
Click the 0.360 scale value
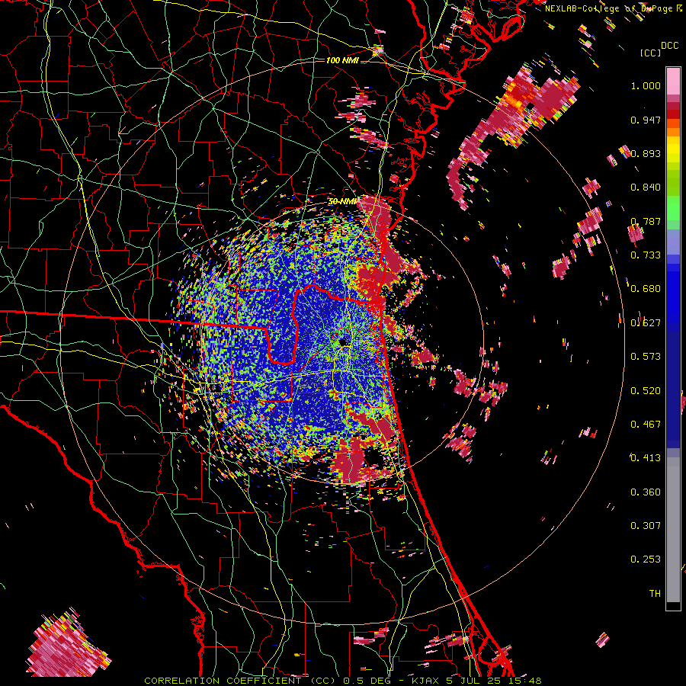[x=646, y=492]
